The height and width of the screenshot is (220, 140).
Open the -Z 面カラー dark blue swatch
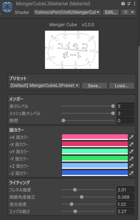[95, 173]
